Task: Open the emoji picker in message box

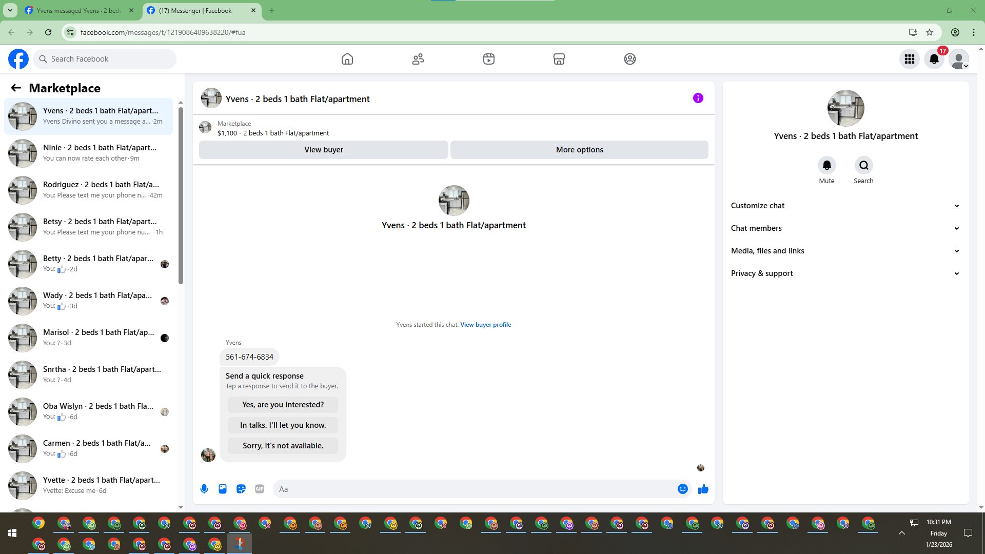Action: [682, 489]
